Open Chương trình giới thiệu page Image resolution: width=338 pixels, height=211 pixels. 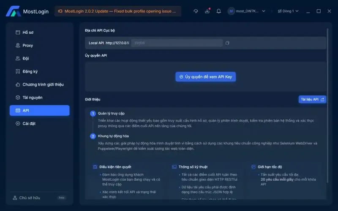(39, 84)
